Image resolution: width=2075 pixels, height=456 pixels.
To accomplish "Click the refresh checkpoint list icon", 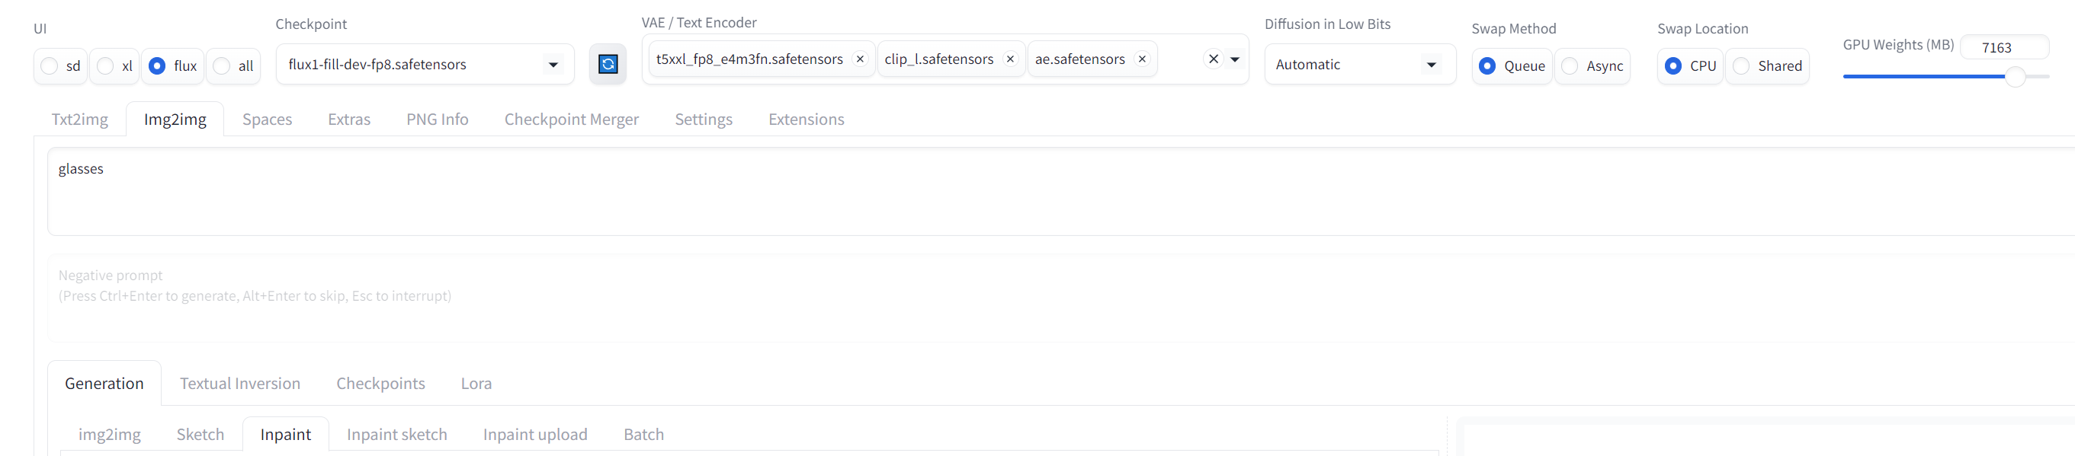I will 608,65.
